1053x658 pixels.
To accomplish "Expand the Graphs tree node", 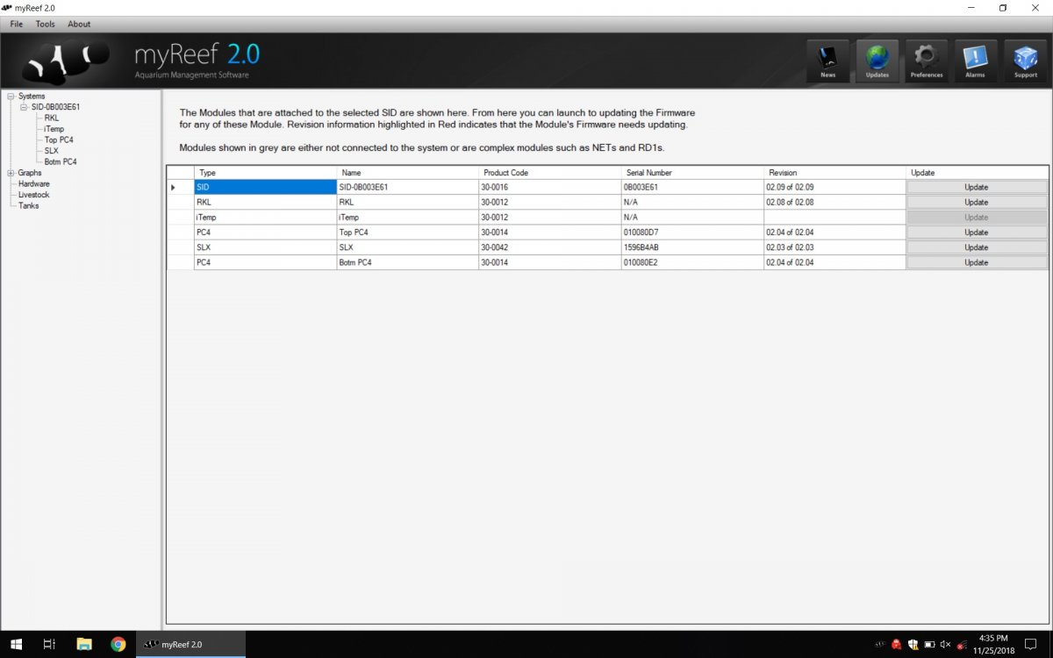I will (x=11, y=173).
